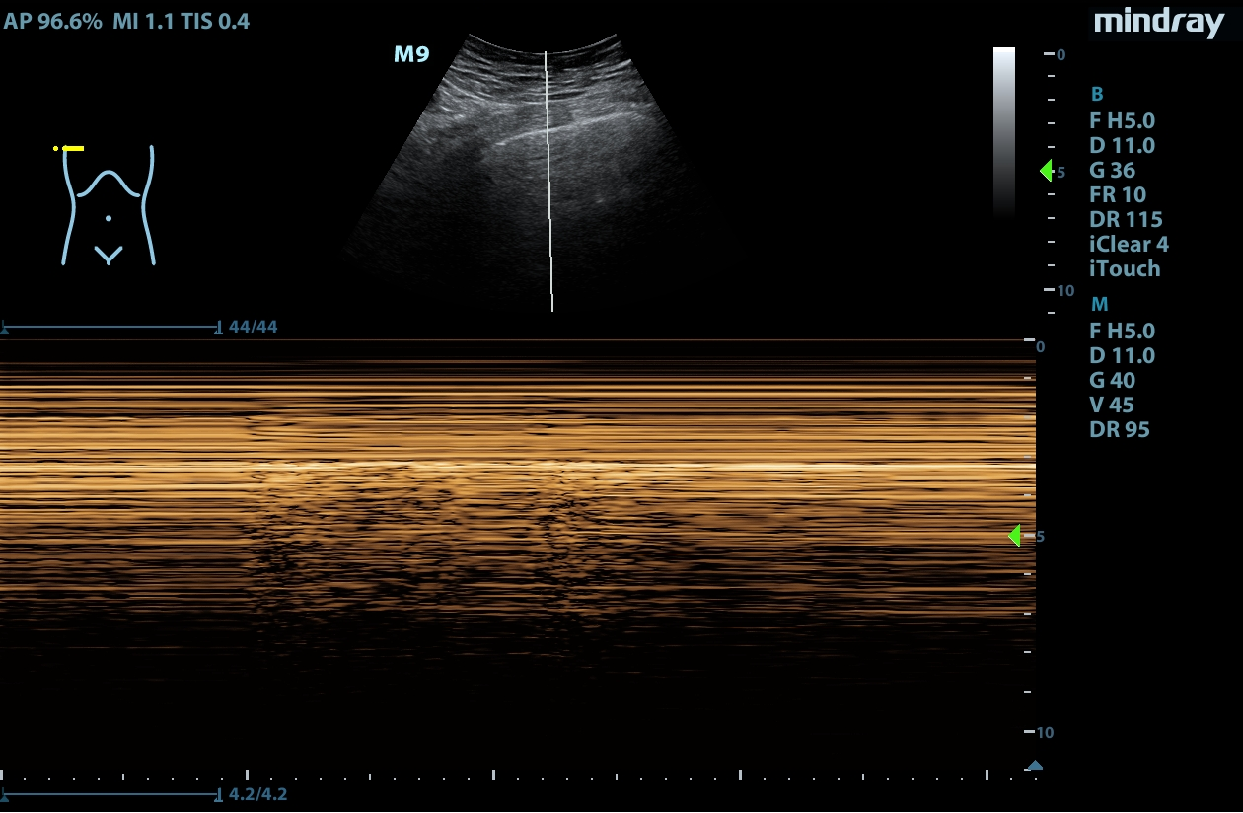Image resolution: width=1243 pixels, height=813 pixels.
Task: Click the DR 115 dynamic range value
Action: (1126, 219)
